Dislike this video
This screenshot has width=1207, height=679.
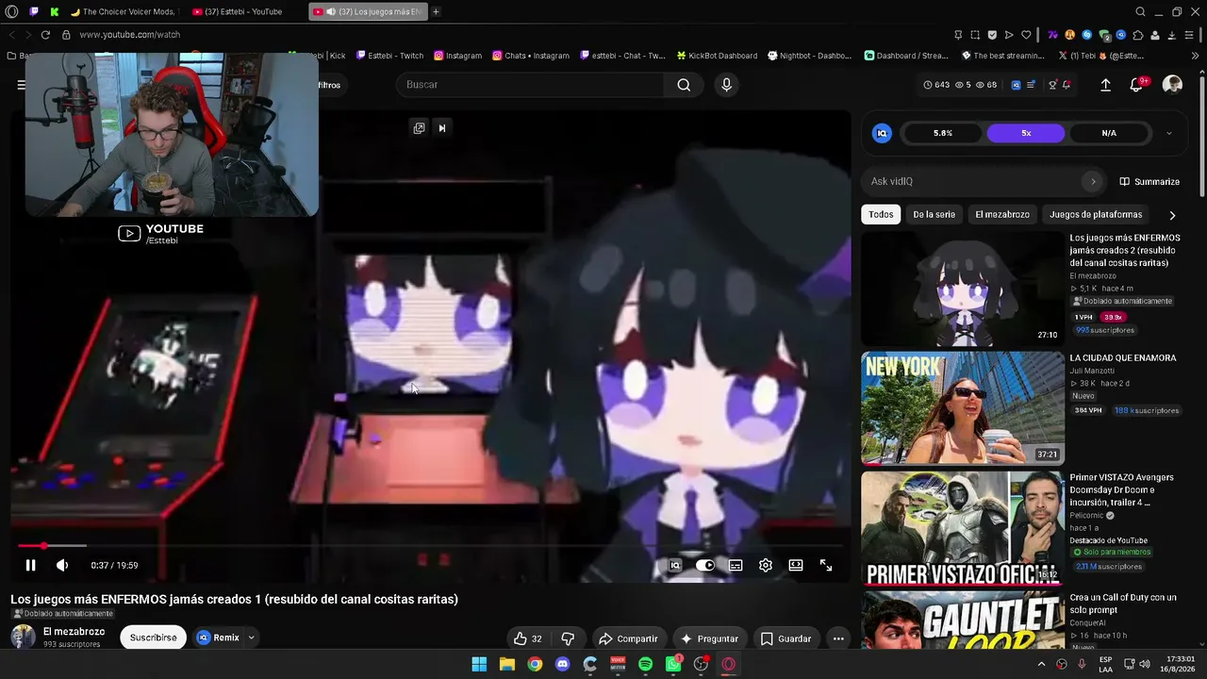(568, 638)
